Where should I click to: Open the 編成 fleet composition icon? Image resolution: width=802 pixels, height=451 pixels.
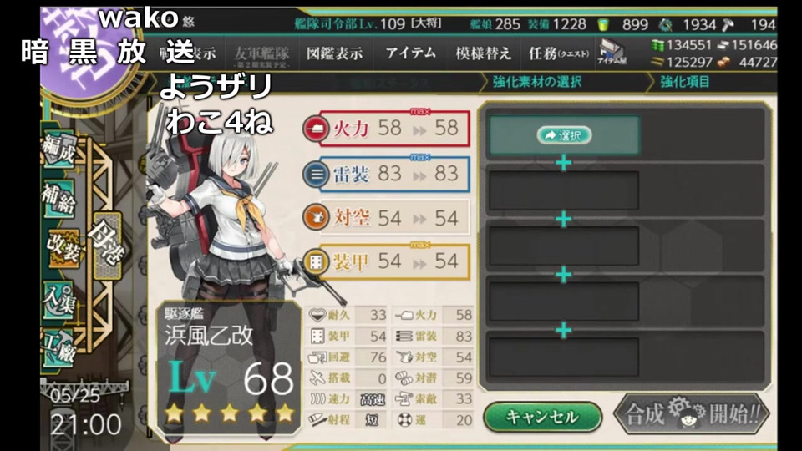tap(58, 149)
